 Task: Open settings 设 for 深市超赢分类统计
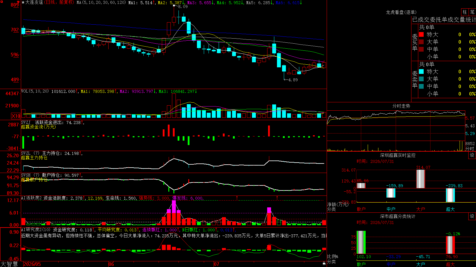[472, 216]
